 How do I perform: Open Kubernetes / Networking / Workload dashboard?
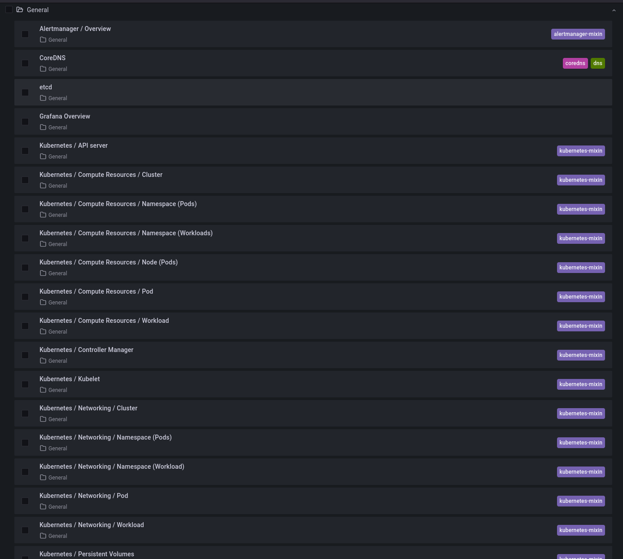coord(92,525)
